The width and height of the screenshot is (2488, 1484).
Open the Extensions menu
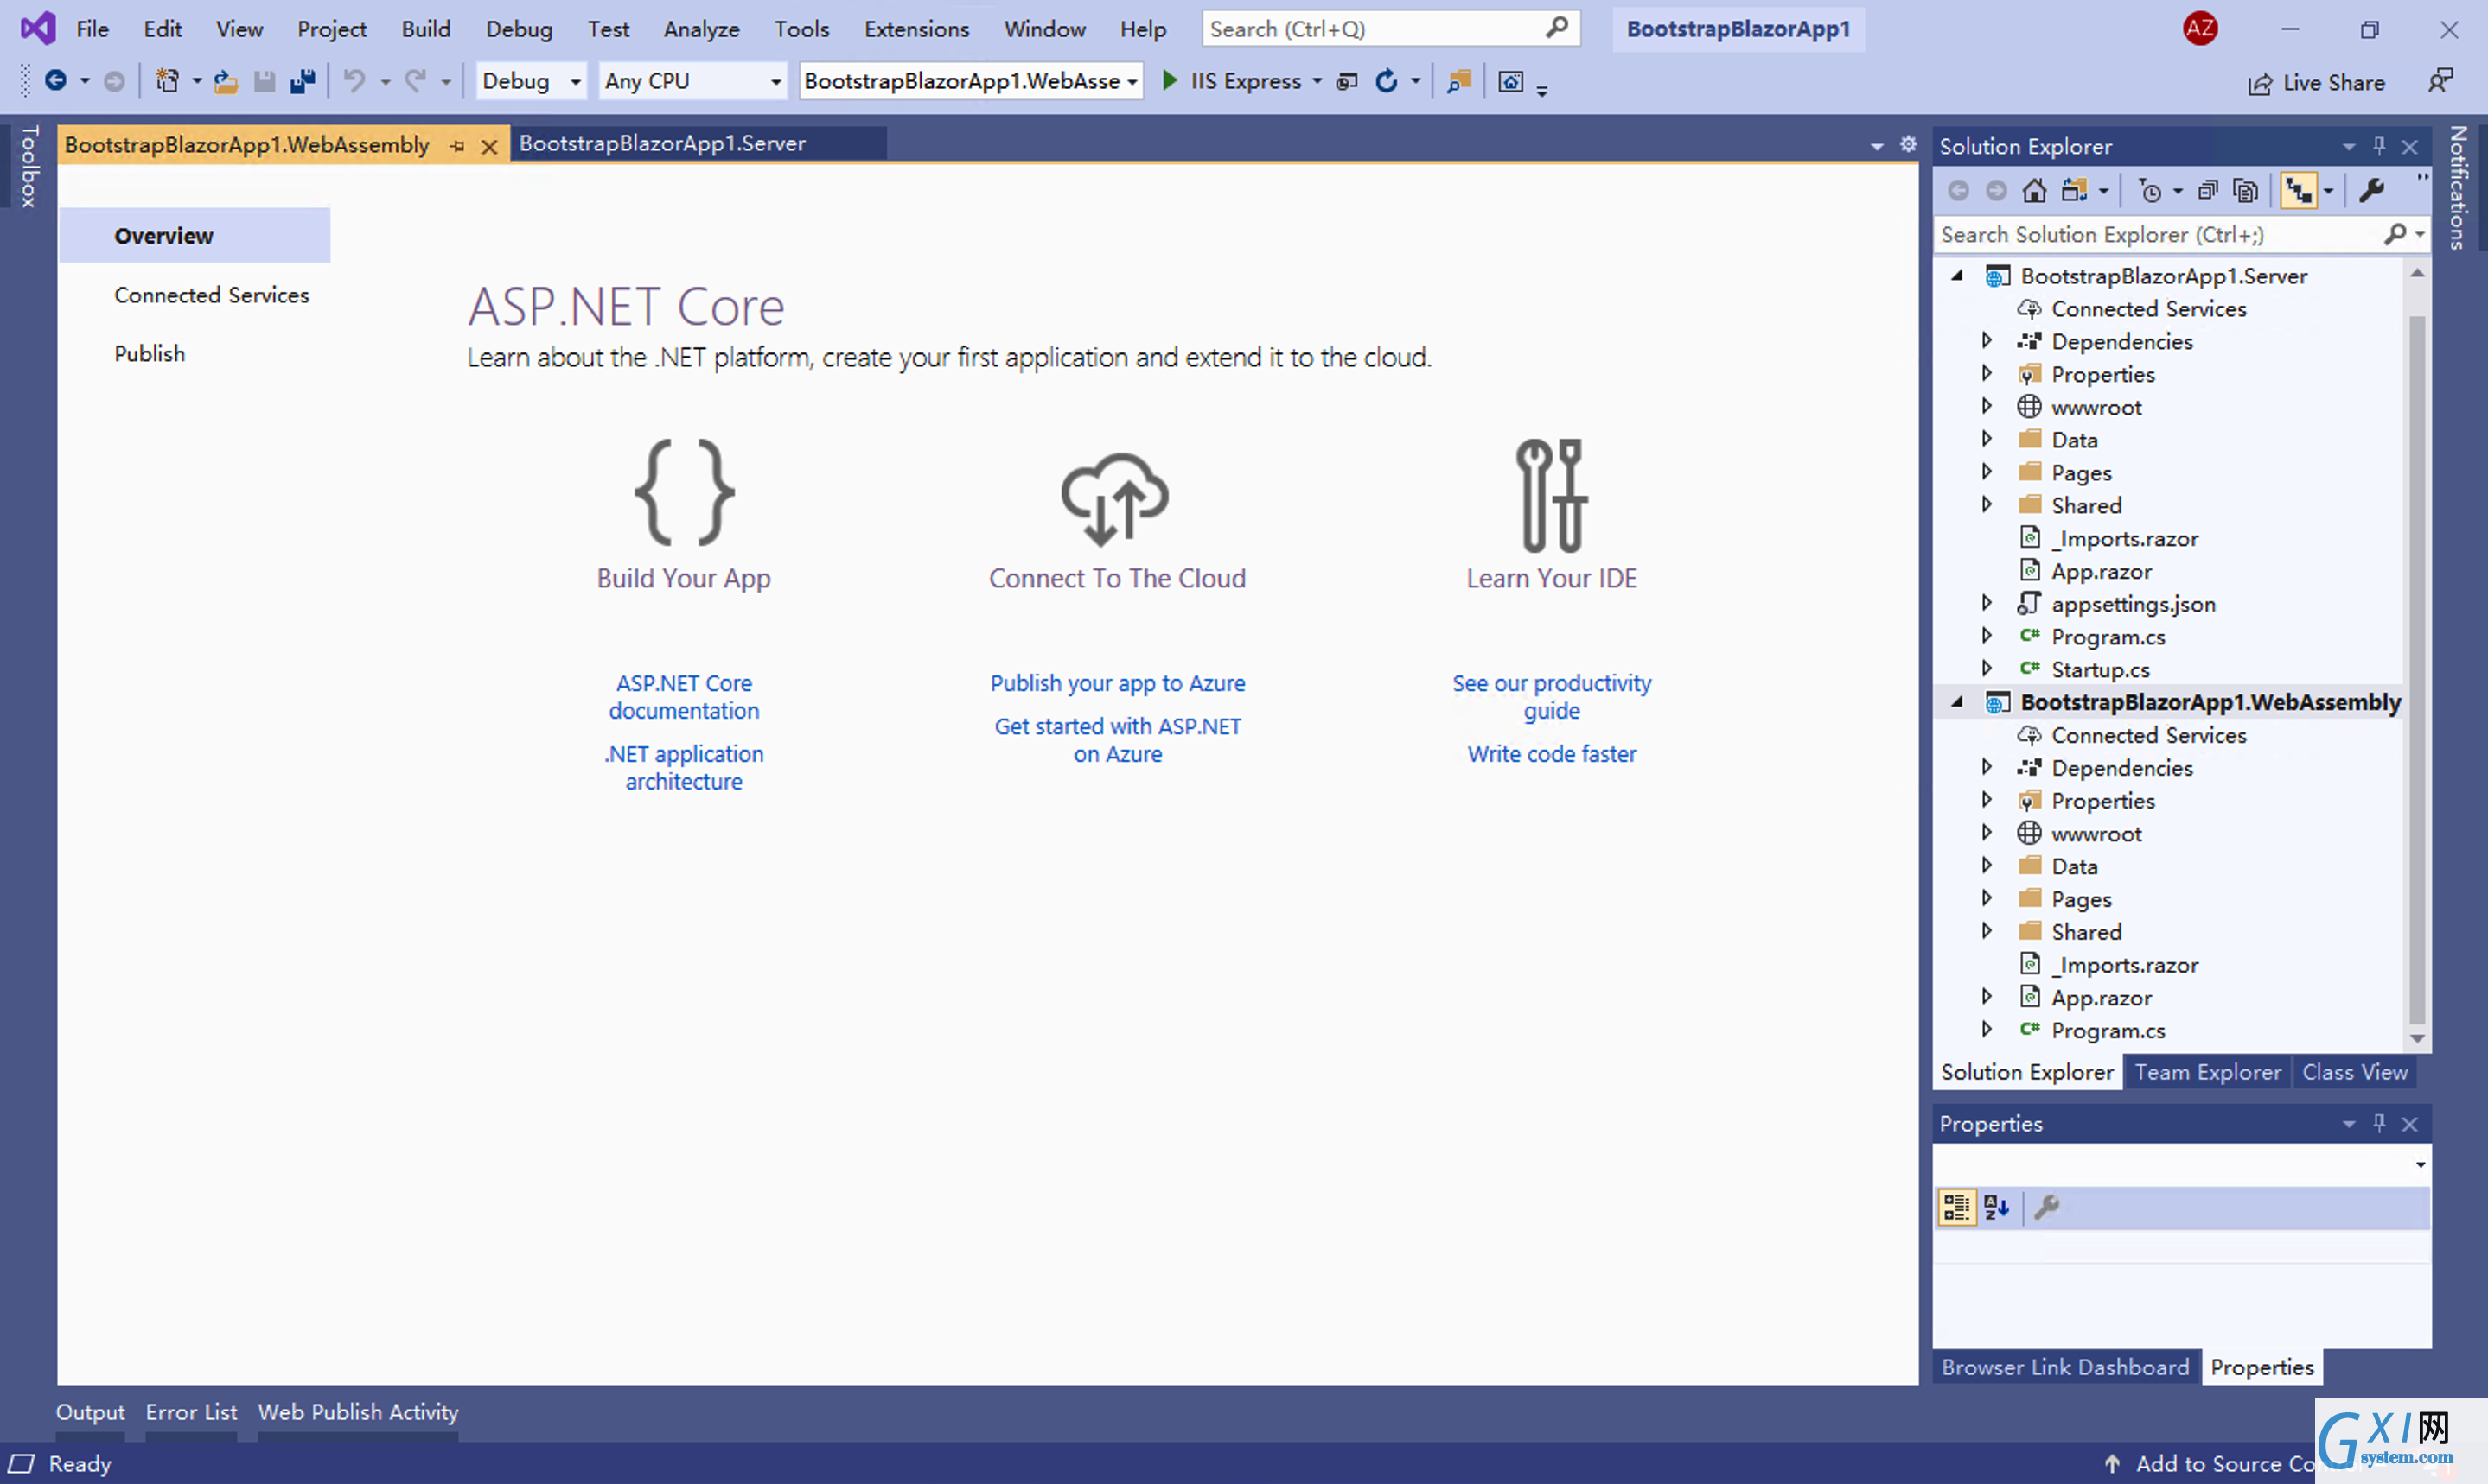coord(916,29)
